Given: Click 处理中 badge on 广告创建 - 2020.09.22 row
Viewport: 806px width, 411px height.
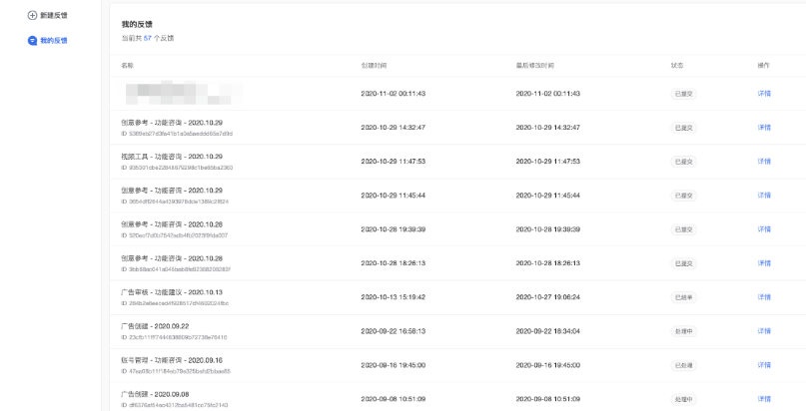Looking at the screenshot, I should [684, 331].
